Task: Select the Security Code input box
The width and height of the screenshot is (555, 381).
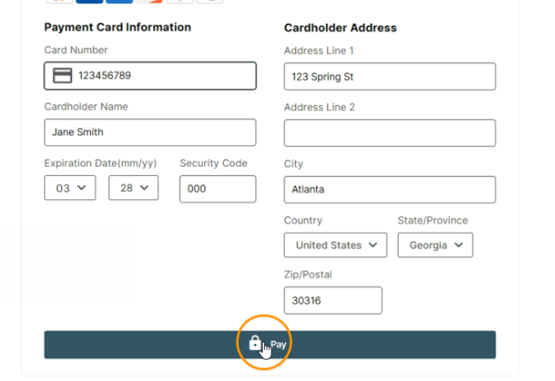Action: [x=217, y=189]
